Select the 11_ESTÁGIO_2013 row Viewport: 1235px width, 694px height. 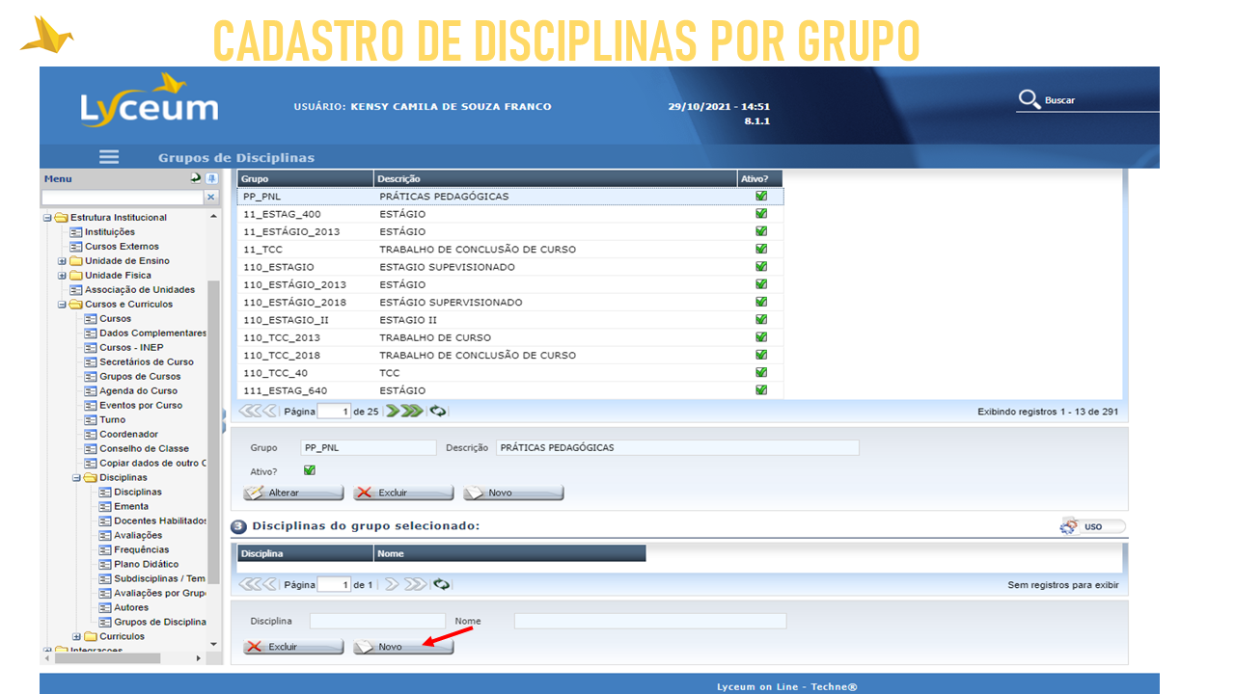point(510,231)
